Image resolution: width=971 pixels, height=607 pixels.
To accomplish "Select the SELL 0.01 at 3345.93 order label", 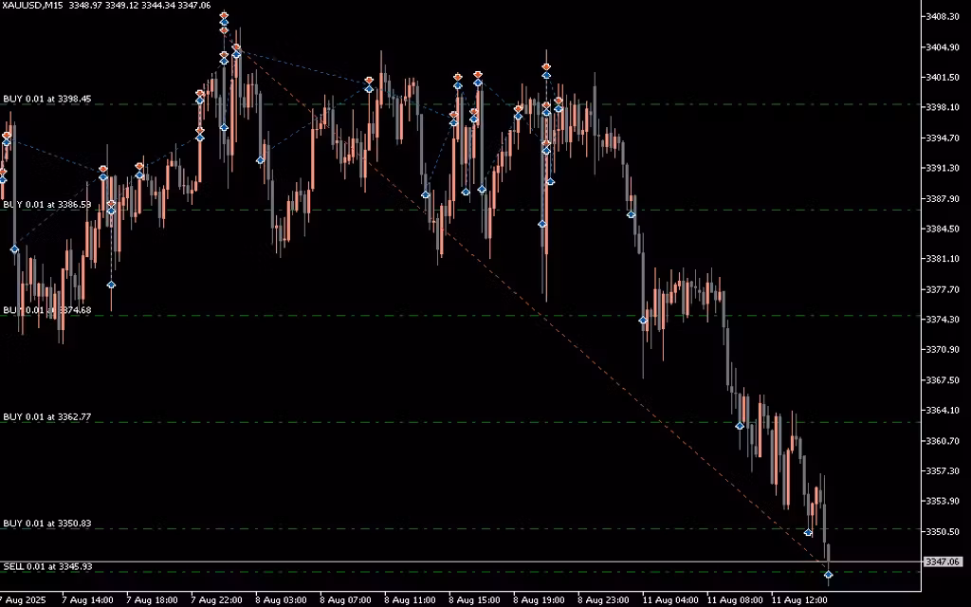I will click(x=48, y=566).
